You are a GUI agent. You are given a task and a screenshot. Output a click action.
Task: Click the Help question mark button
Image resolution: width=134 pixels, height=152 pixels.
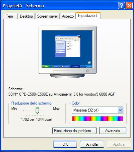coord(121,6)
